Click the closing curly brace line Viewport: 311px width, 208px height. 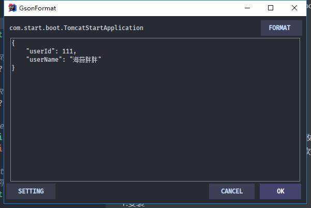click(x=13, y=68)
